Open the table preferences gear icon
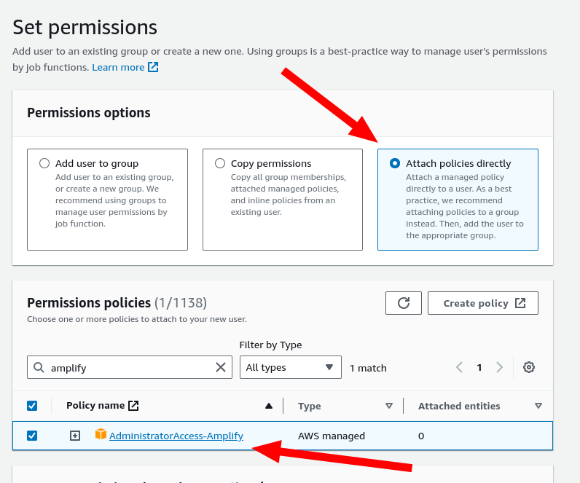 click(x=529, y=367)
